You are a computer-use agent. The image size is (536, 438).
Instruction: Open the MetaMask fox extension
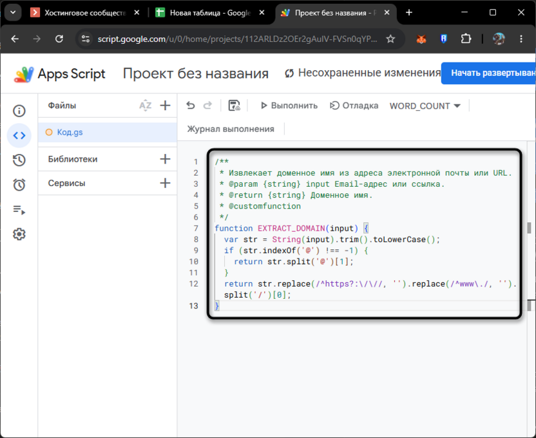421,39
